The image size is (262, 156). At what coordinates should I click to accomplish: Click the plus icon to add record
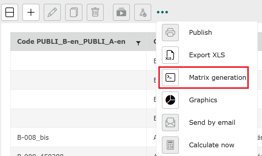pos(31,12)
